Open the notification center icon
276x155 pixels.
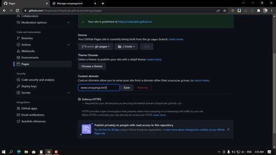pyautogui.click(x=269, y=152)
